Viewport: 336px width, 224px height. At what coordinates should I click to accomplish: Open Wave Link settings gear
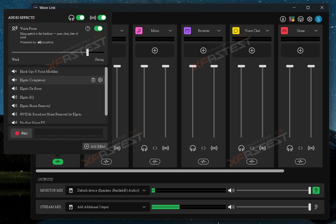click(x=310, y=19)
